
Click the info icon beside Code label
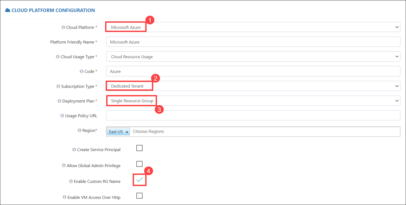(x=81, y=72)
